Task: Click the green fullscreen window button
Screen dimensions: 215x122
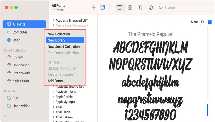Action: coord(16,8)
